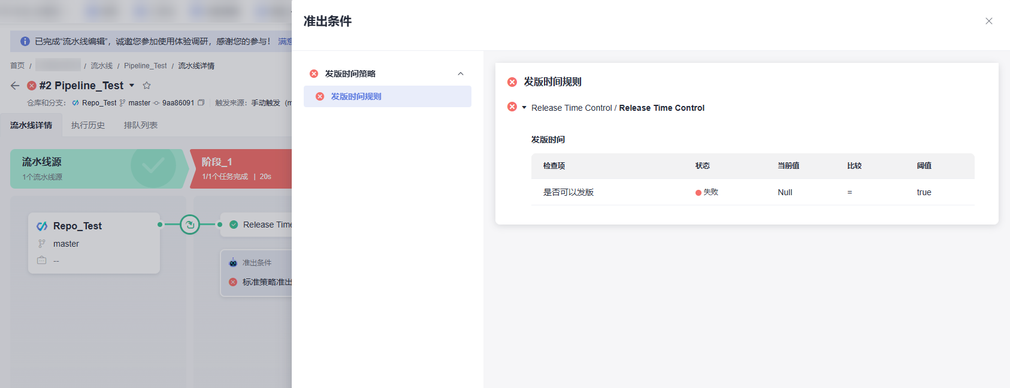Image resolution: width=1010 pixels, height=388 pixels.
Task: Click the Null current value cell
Action: 785,192
